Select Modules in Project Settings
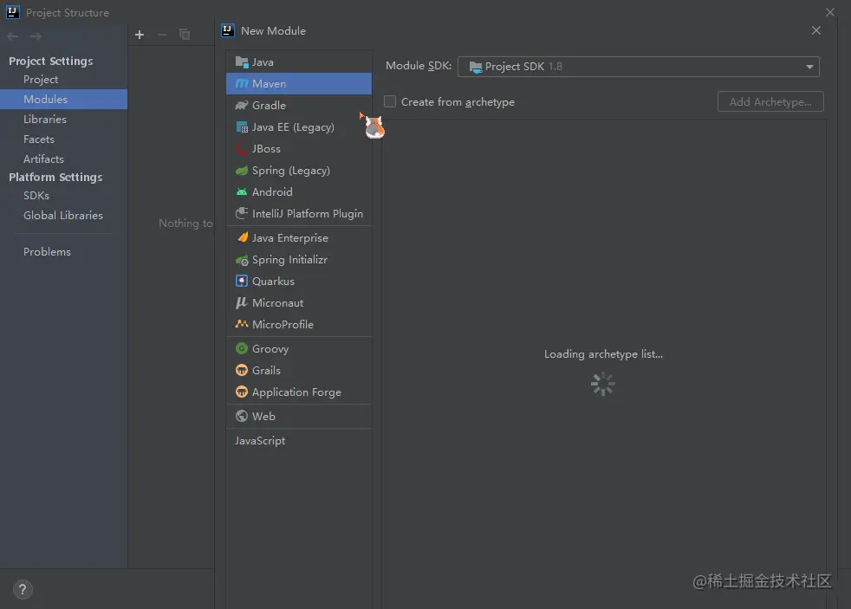This screenshot has height=609, width=851. [63, 100]
